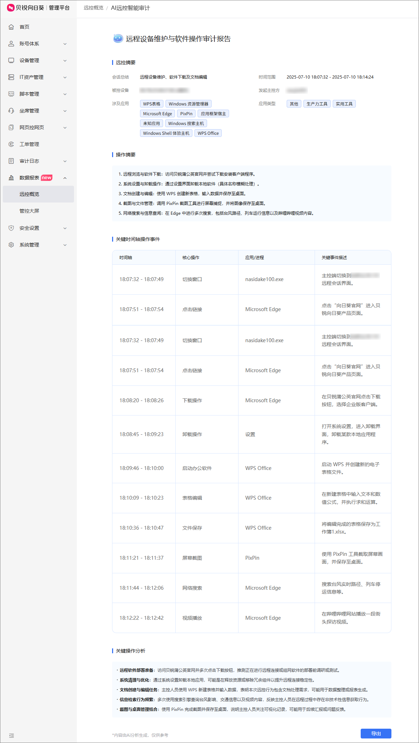This screenshot has height=743, width=419.
Task: Click the 网页控网页 icon
Action: (x=11, y=127)
